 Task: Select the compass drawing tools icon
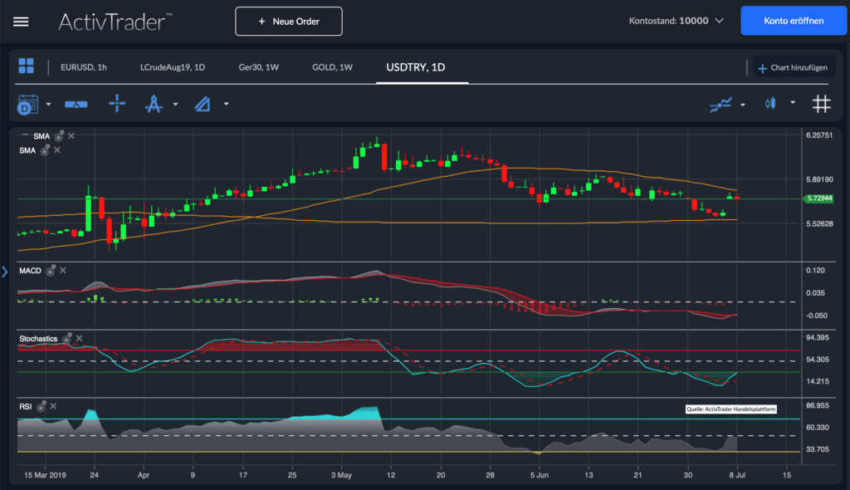coord(154,104)
